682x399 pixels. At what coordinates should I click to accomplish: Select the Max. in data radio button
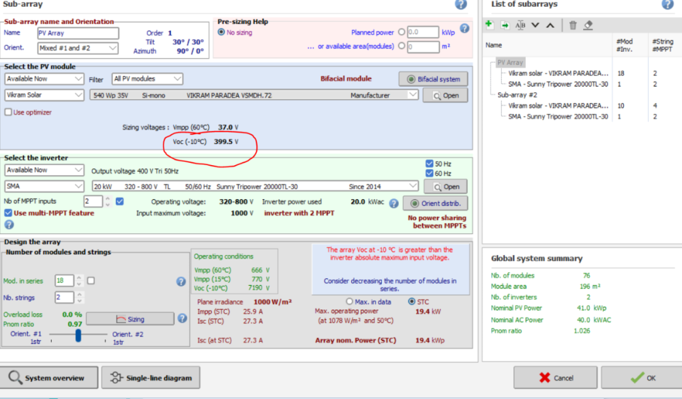(350, 301)
